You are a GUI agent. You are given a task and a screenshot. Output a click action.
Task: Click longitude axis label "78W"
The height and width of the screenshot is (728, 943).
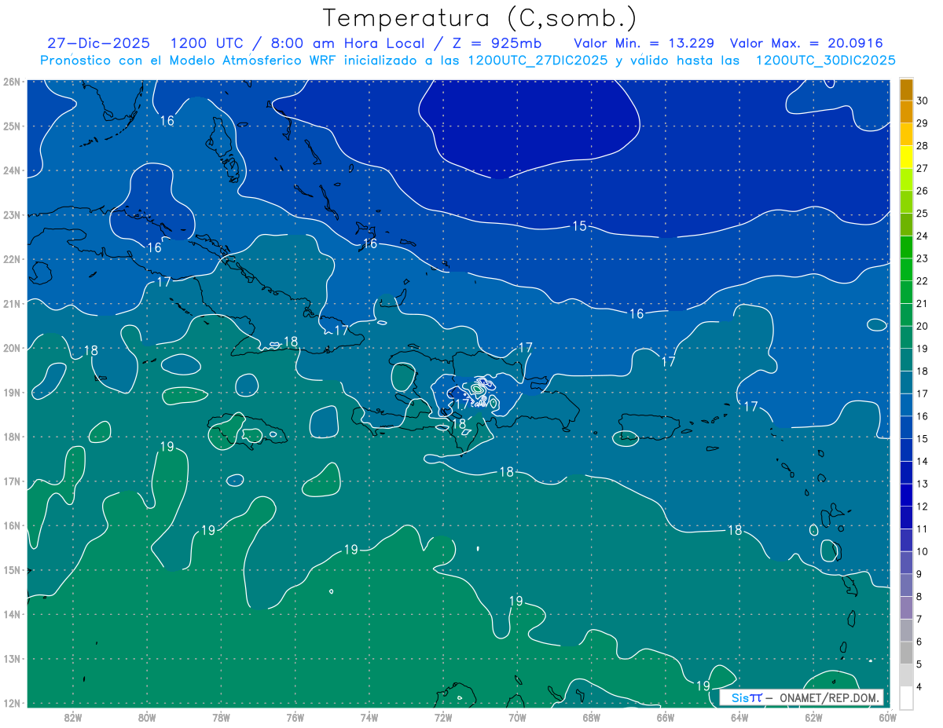coord(221,717)
